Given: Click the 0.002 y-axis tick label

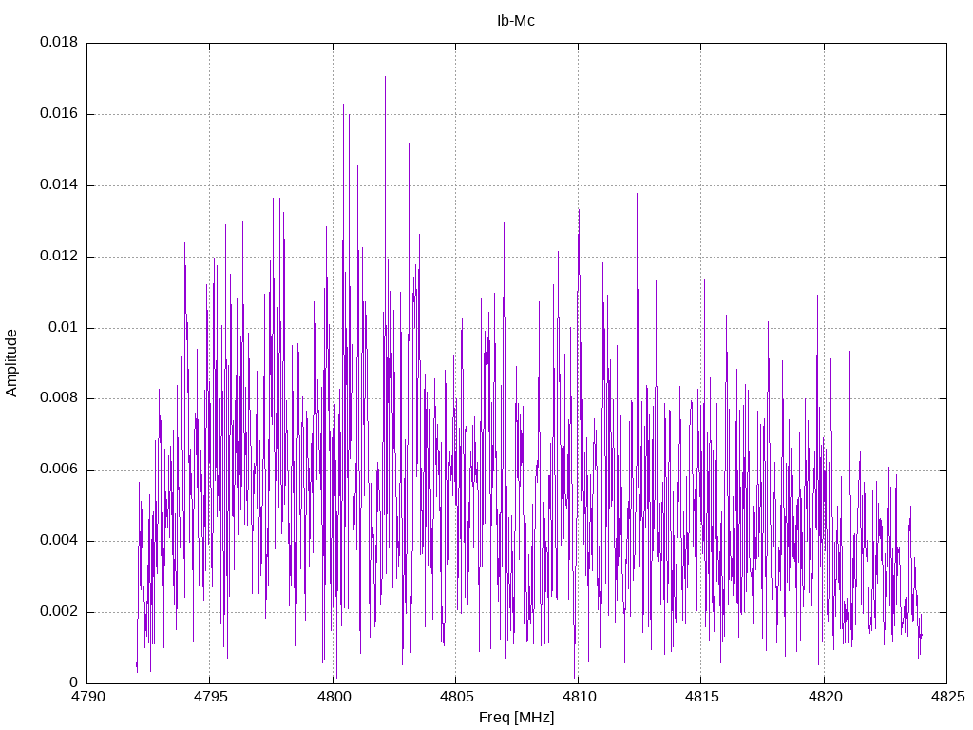Looking at the screenshot, I should point(59,611).
